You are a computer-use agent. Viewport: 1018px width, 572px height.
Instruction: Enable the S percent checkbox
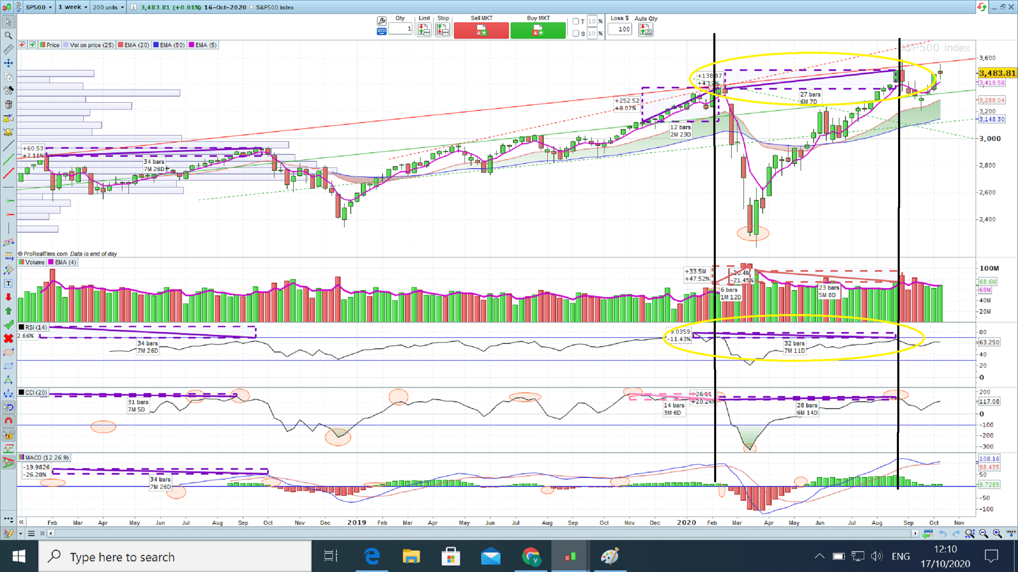[x=576, y=33]
